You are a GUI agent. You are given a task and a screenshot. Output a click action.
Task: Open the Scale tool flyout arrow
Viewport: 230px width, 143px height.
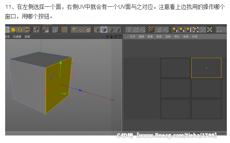click(x=16, y=32)
